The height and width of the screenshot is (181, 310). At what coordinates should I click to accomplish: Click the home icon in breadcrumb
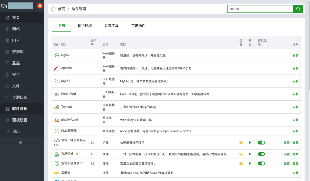pyautogui.click(x=53, y=9)
